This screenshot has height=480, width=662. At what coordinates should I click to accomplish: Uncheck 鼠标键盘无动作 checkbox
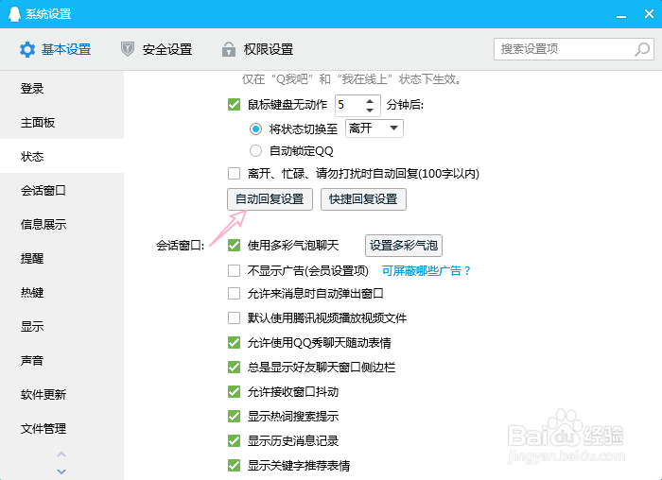pos(234,105)
